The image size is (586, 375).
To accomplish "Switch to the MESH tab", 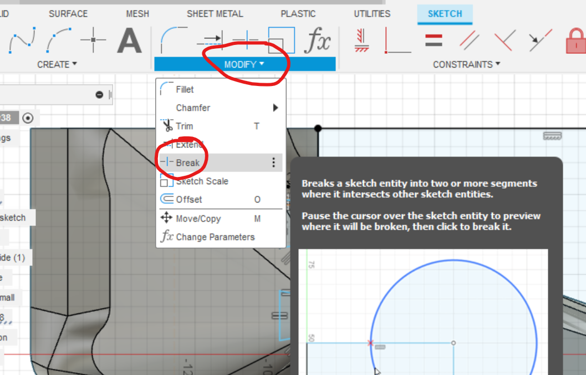I will [137, 14].
